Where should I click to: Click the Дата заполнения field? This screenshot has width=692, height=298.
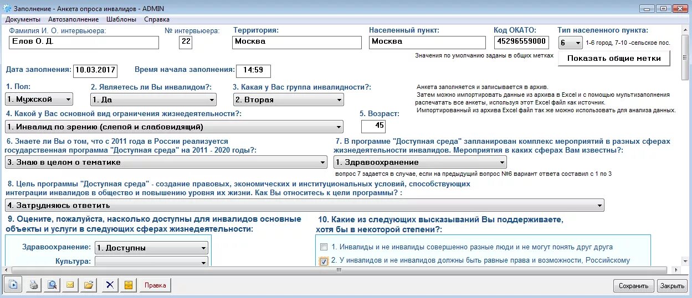click(95, 71)
